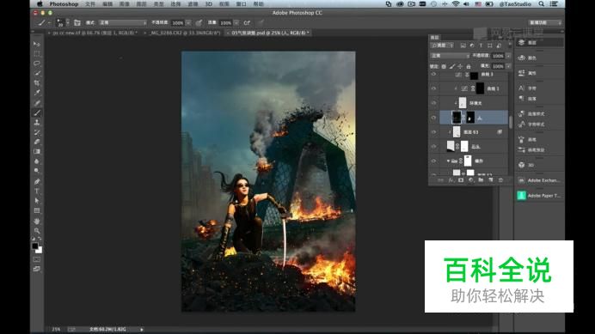Viewport: 595px width, 334px height.
Task: Open the 3D menu
Action: click(x=208, y=3)
